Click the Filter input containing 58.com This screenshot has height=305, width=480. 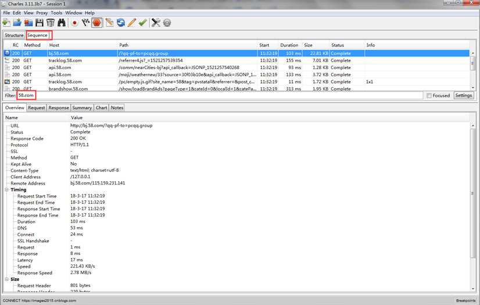(220, 95)
